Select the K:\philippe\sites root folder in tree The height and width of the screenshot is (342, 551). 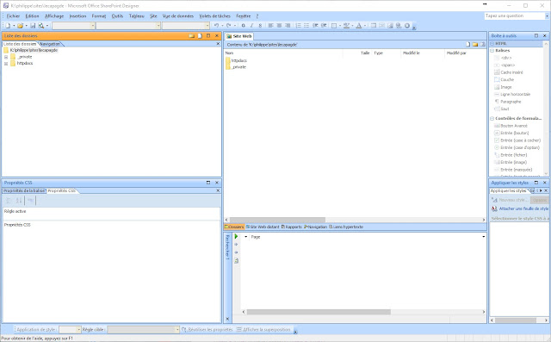coord(34,50)
